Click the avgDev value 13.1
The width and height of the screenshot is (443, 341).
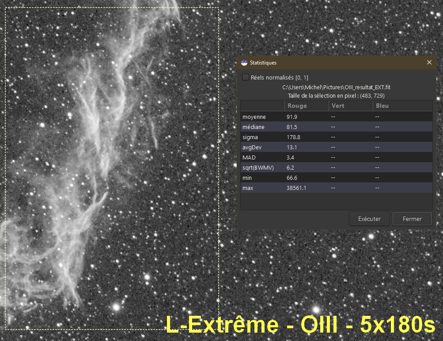pyautogui.click(x=292, y=147)
